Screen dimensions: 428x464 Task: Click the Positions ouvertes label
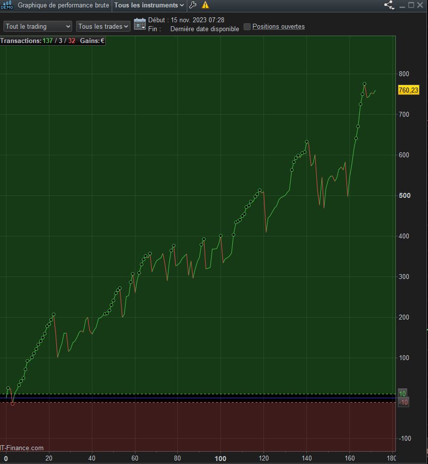tap(278, 27)
